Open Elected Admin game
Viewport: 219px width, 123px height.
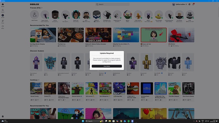78,88
